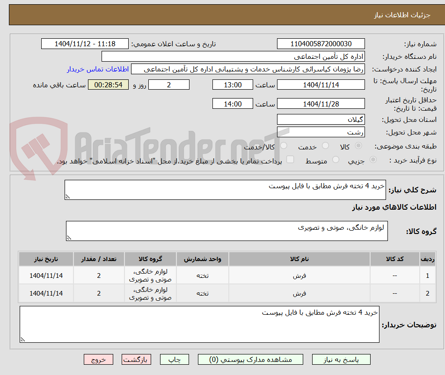Click the table's گروه کالا column header

(150, 259)
